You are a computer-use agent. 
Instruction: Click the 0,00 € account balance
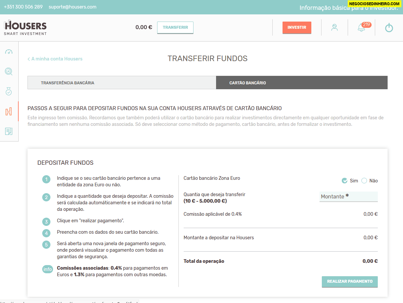144,27
